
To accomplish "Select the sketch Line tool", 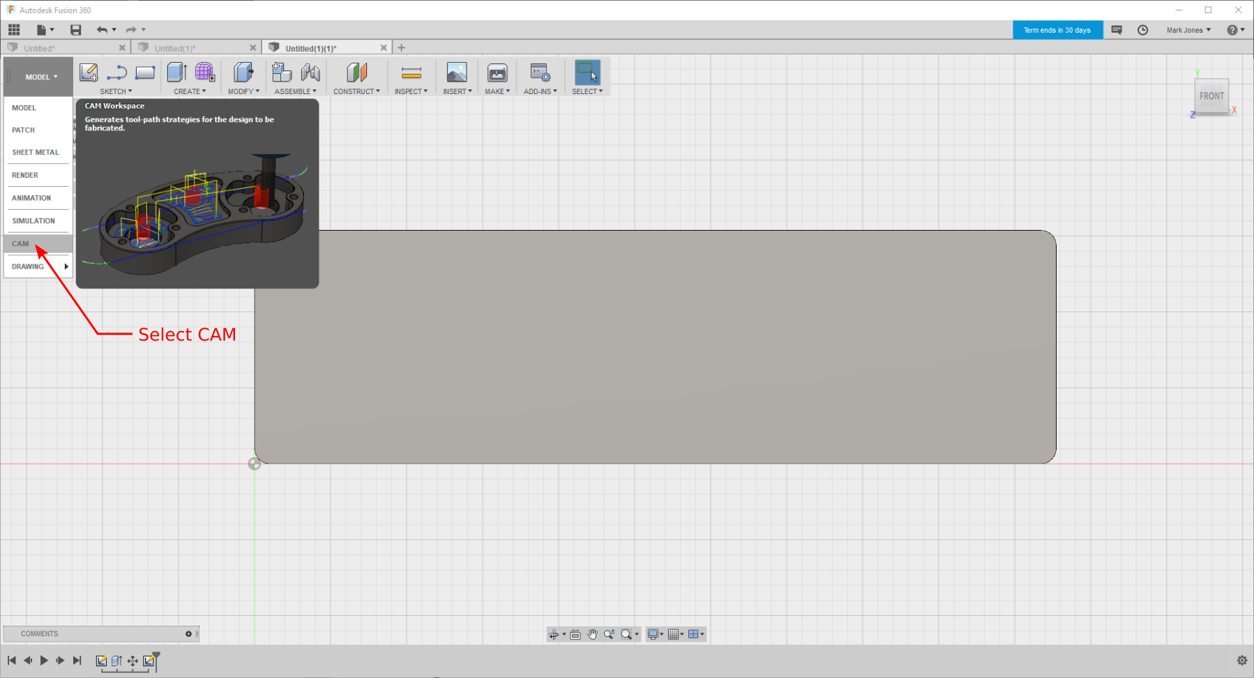I will tap(116, 72).
